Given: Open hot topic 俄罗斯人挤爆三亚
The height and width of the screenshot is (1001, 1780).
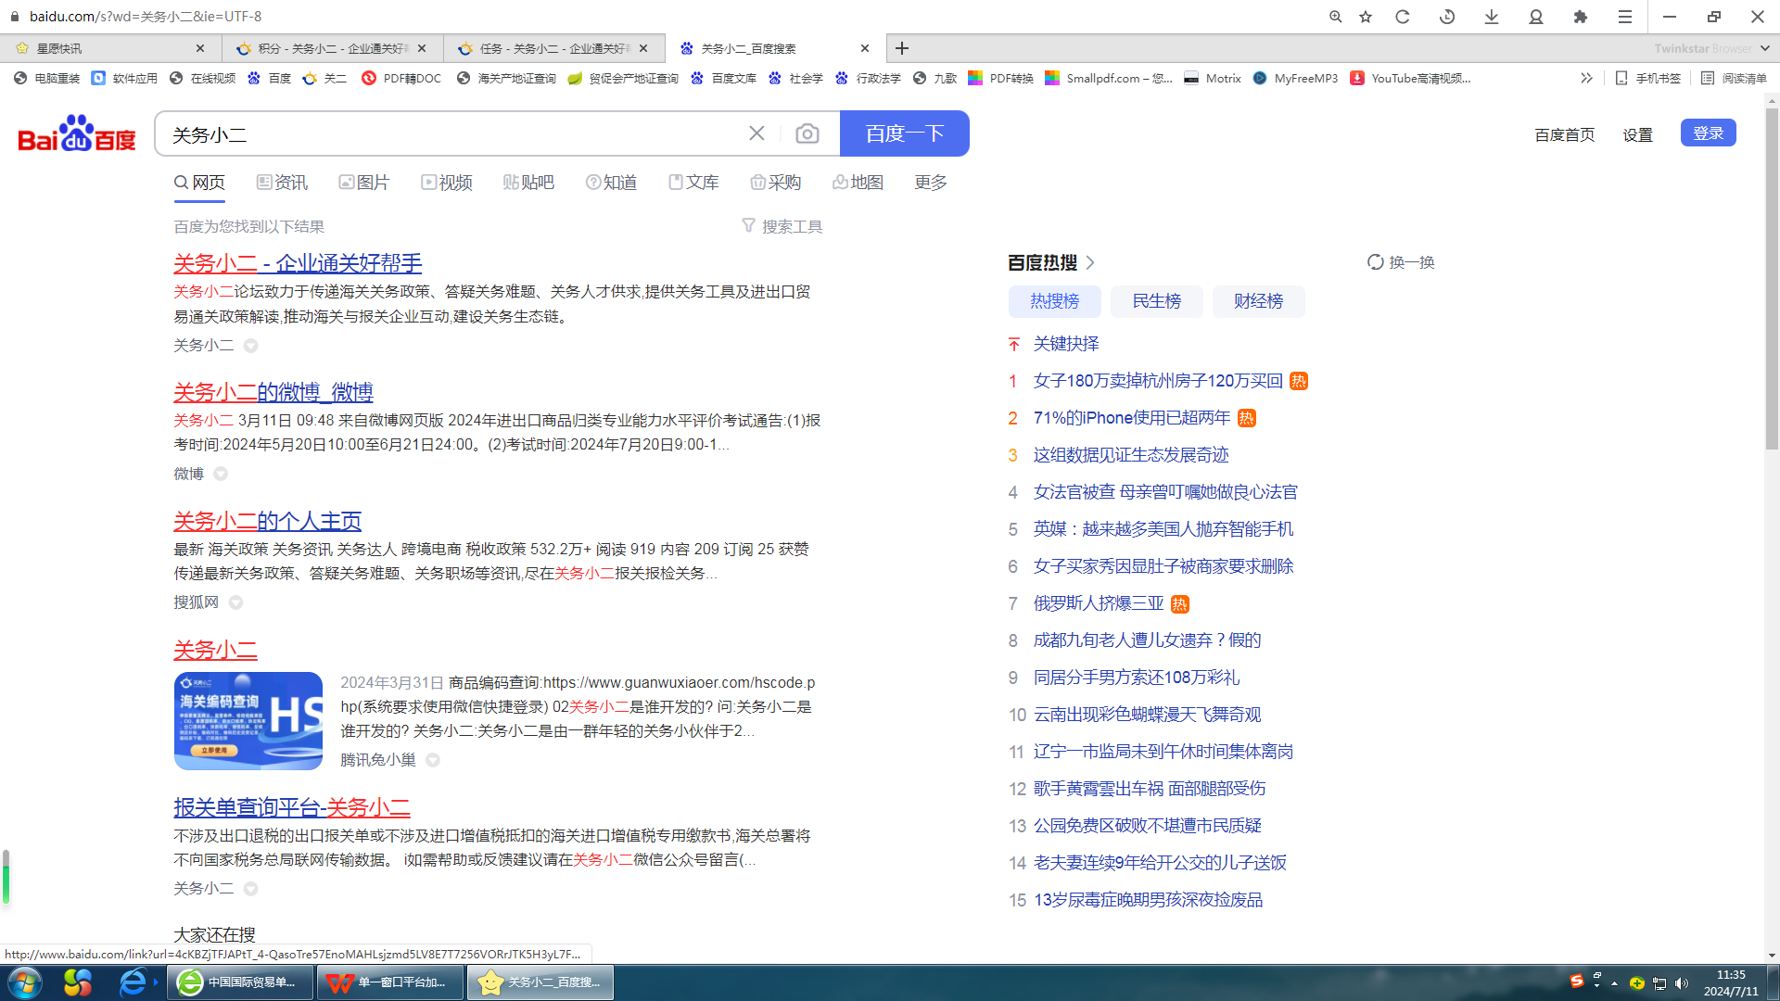Looking at the screenshot, I should click(x=1099, y=603).
